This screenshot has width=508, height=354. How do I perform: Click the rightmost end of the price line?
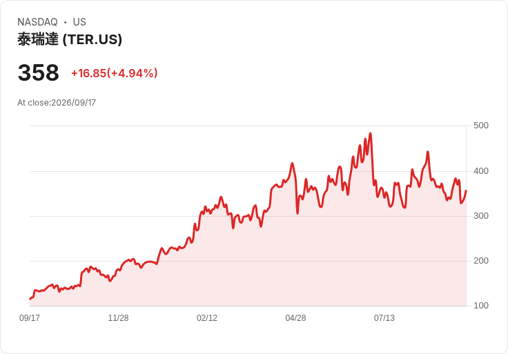(466, 190)
